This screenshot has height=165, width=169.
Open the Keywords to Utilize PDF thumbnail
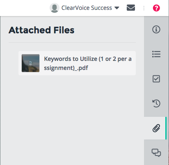(30, 63)
